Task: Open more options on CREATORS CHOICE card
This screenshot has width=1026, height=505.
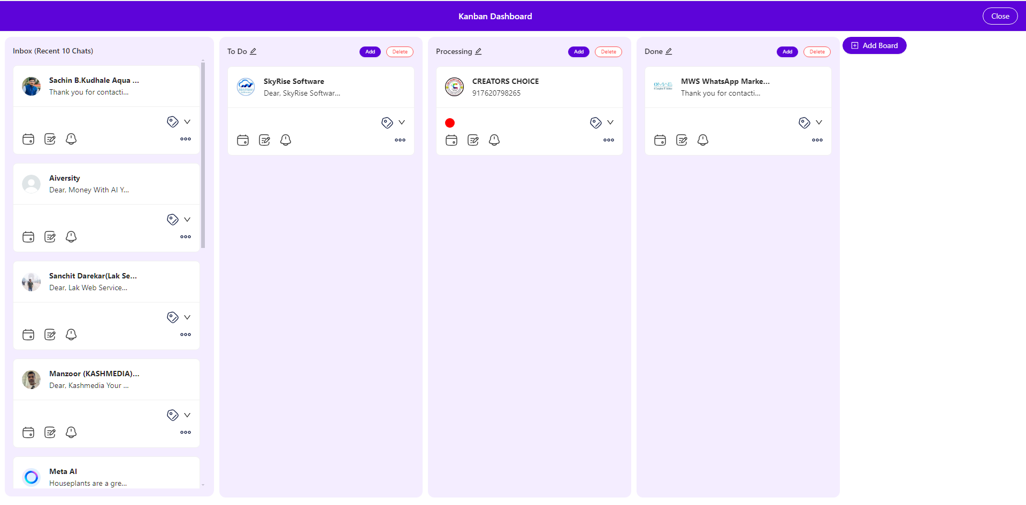Action: [x=609, y=141]
